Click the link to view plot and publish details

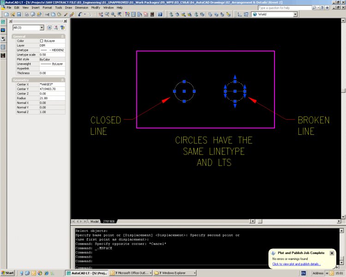(x=296, y=264)
